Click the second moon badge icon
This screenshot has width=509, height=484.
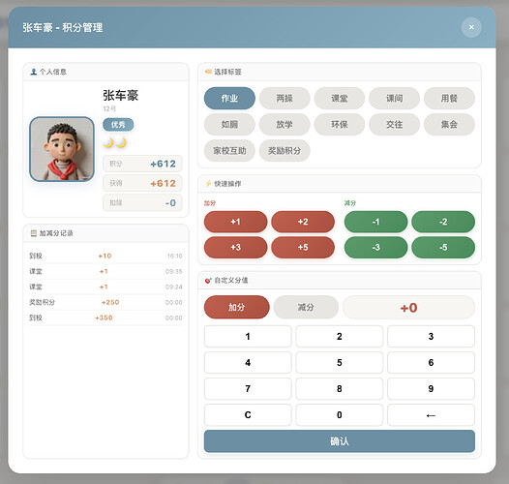click(x=121, y=142)
